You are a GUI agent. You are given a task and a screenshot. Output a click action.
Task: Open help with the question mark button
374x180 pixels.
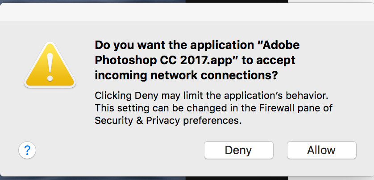[x=27, y=150]
